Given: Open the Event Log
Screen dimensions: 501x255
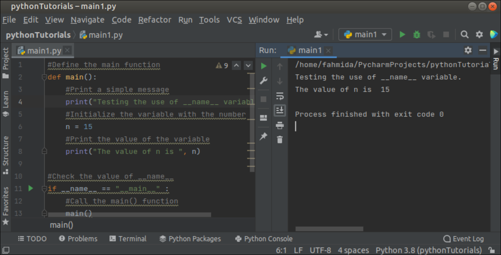Looking at the screenshot, I should 464,238.
